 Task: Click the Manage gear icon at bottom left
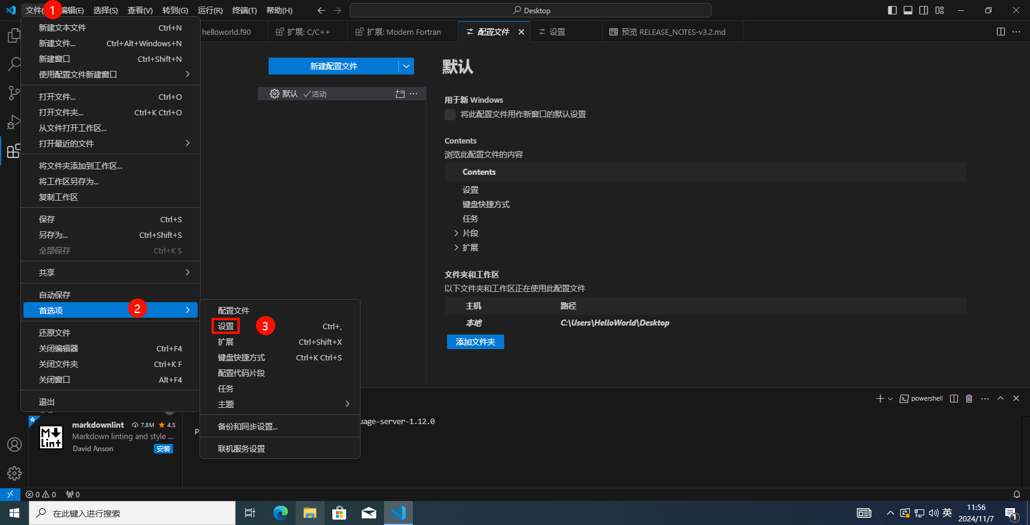point(14,473)
